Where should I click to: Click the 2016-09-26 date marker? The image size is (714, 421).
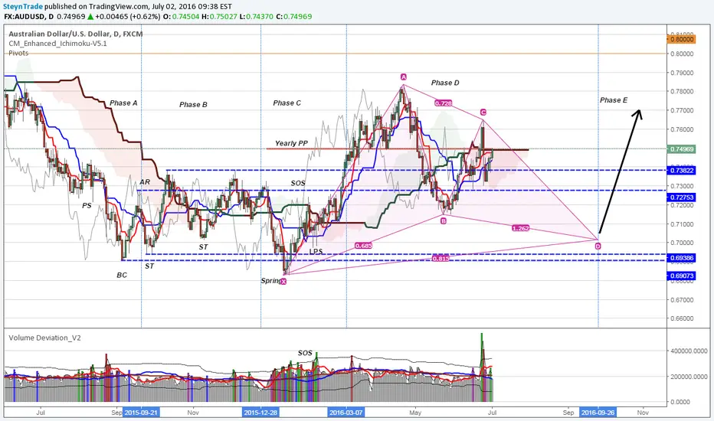(598, 413)
